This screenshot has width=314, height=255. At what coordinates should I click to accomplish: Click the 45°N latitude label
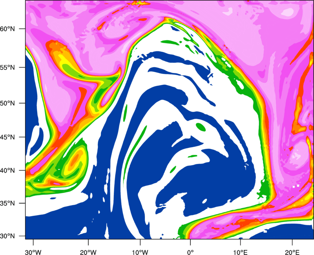tap(7, 137)
